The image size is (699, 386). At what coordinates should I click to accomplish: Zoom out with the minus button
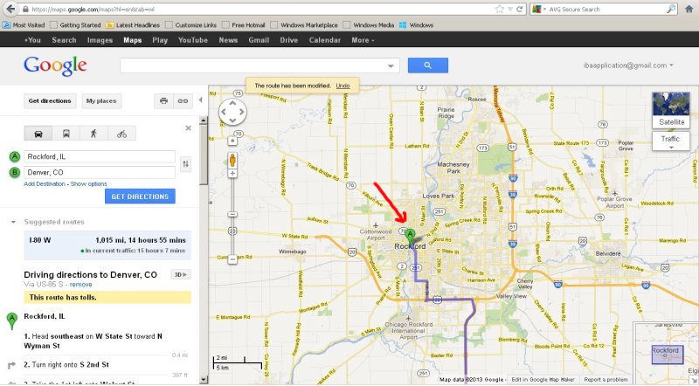click(232, 259)
